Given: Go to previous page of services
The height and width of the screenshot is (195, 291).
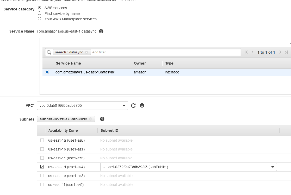Looking at the screenshot, I should [x=252, y=52].
